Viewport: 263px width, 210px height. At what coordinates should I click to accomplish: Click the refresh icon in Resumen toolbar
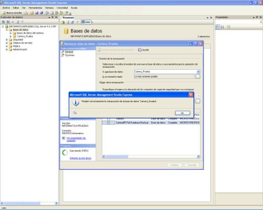click(73, 22)
